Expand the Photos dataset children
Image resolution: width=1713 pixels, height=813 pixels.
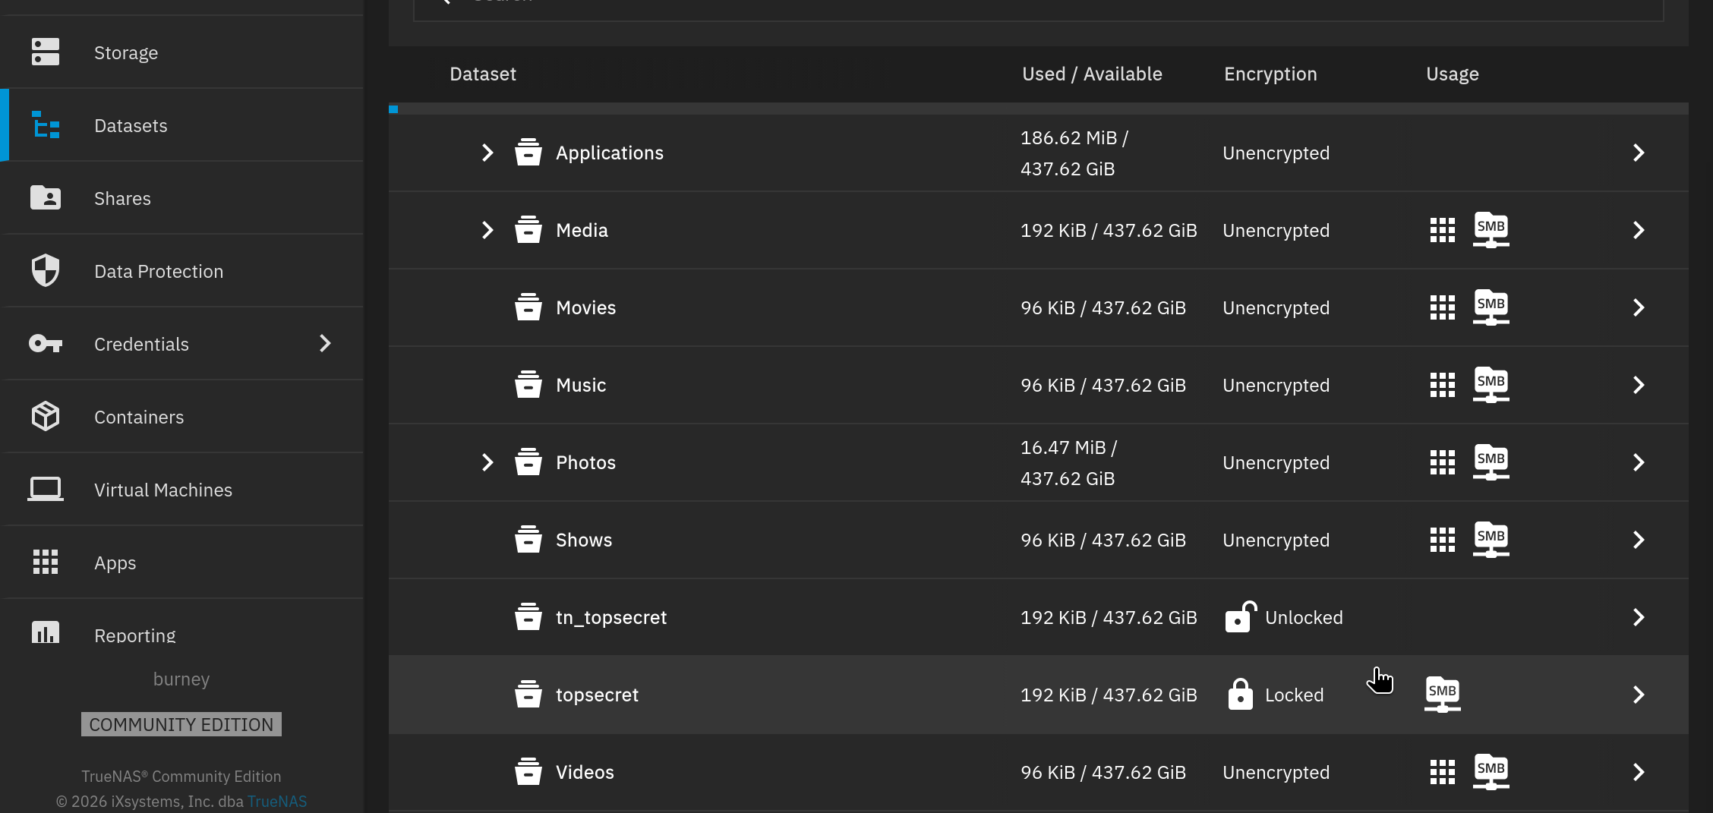(487, 462)
